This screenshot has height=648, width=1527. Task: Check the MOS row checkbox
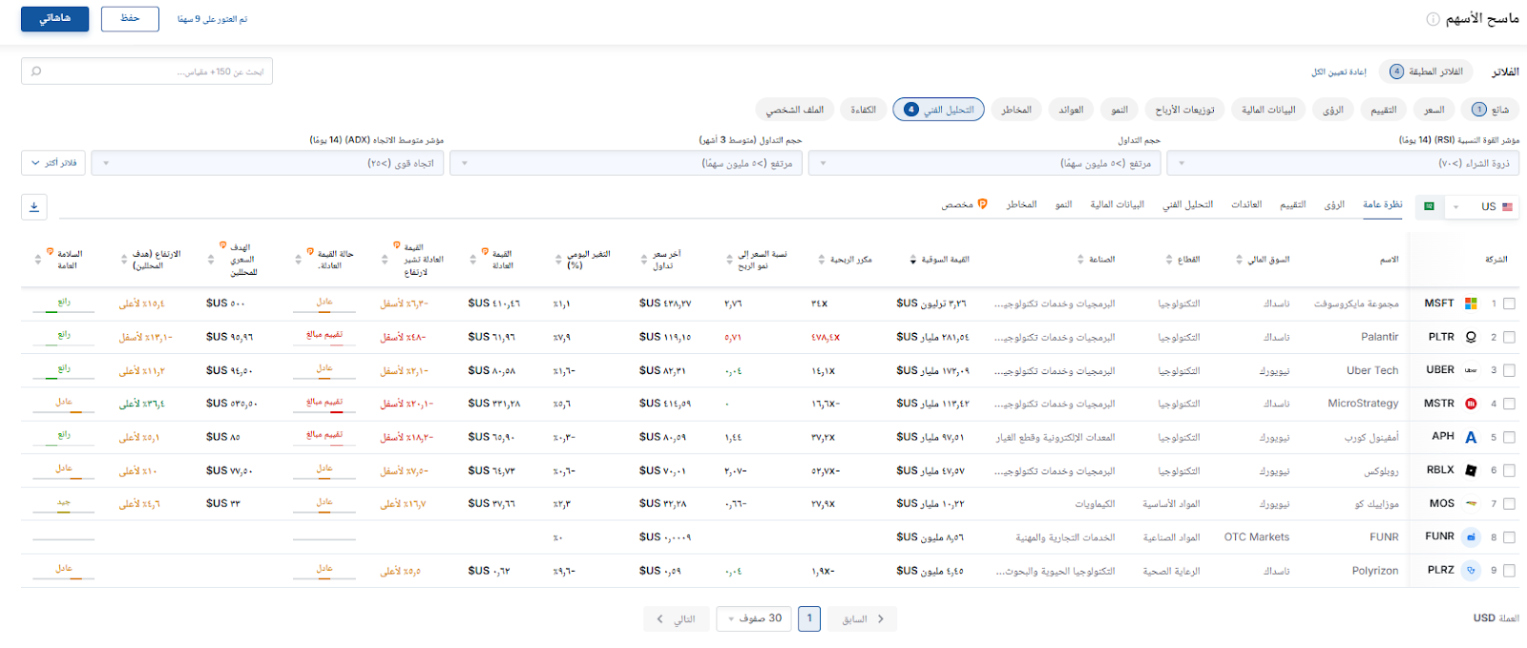click(1509, 504)
